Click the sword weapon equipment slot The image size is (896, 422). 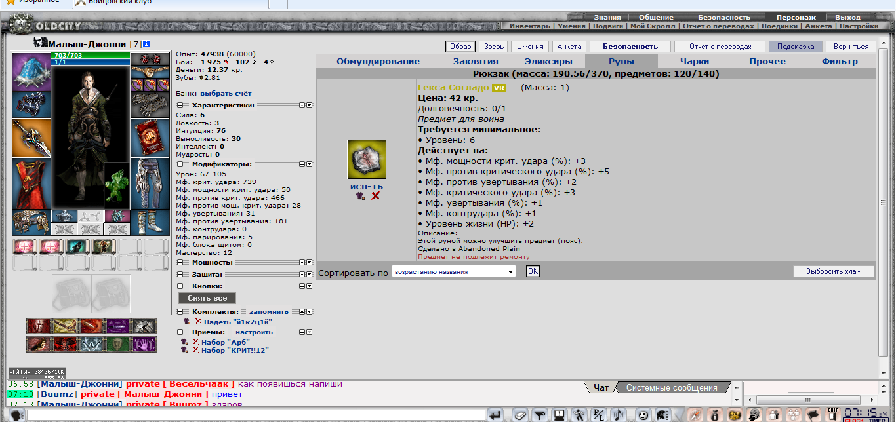point(31,138)
